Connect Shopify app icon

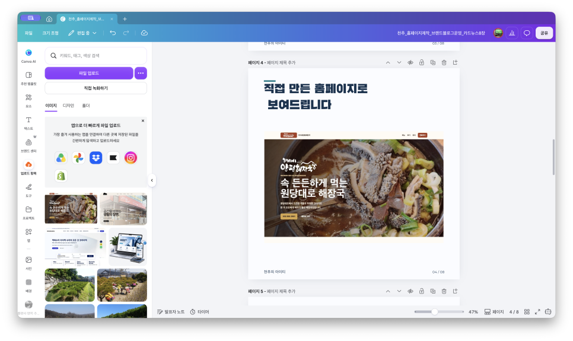click(x=61, y=176)
